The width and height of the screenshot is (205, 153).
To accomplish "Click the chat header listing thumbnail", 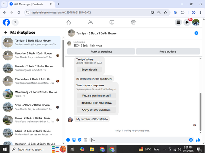I will pos(71,33).
